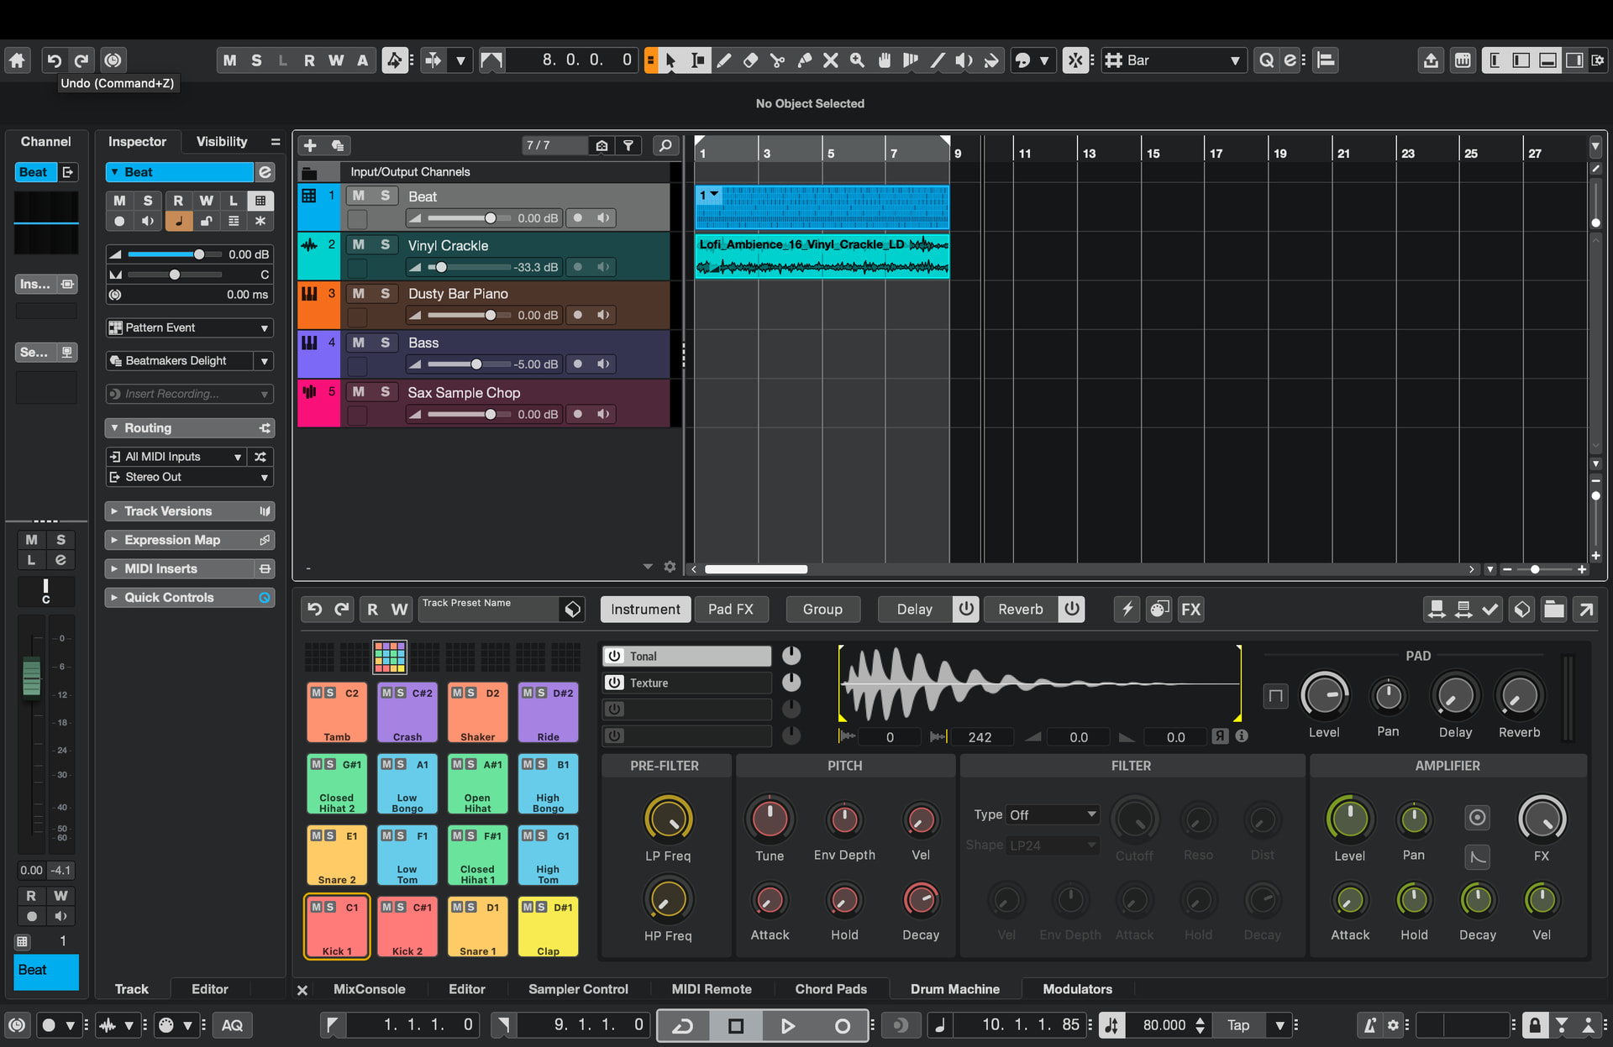Open the Beatmakers Delight preset dropdown
1613x1047 pixels.
265,361
